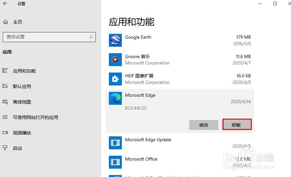Screen dimensions: 291x177
Task: Click the 可使用网站打开的应用 icon
Action: click(5, 117)
